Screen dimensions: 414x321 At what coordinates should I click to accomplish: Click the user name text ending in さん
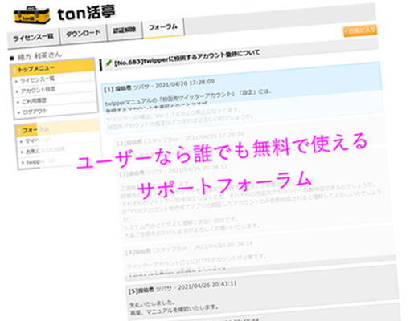coord(39,56)
